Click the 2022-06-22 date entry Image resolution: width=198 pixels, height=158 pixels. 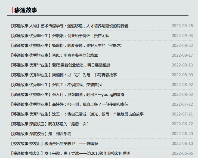click(x=182, y=124)
